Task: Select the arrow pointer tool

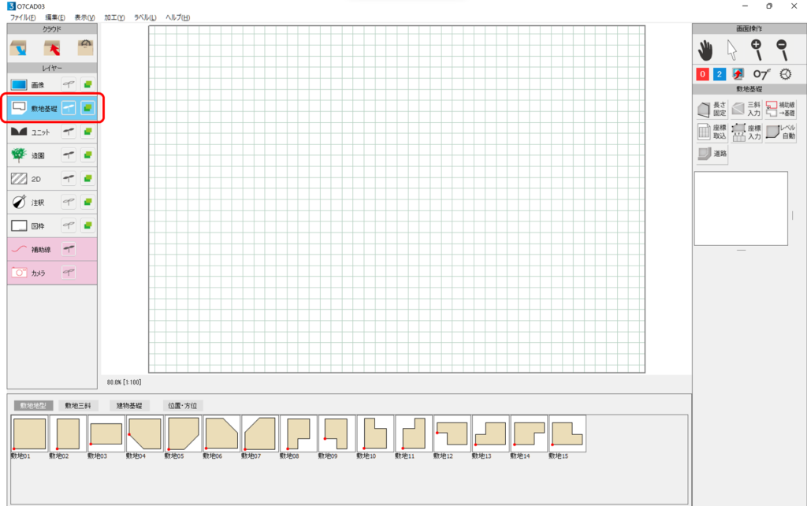Action: [731, 50]
